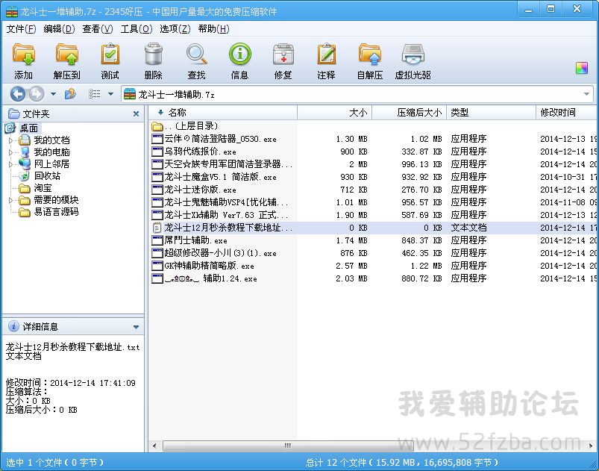
Task: Click the horizontal scrollbar thumb
Action: (288, 446)
